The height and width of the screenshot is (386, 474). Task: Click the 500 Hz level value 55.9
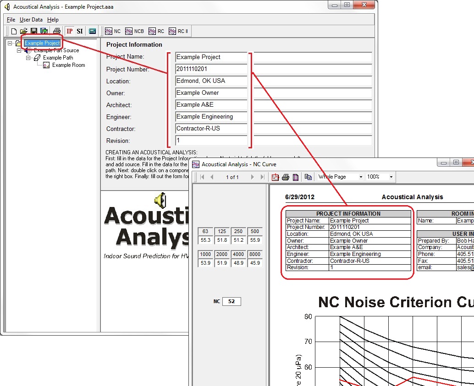(255, 240)
